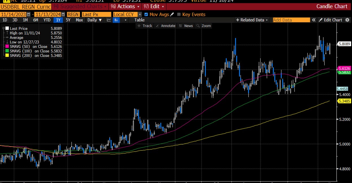
Task: Open the Edit menu dropdown
Action: (x=154, y=6)
